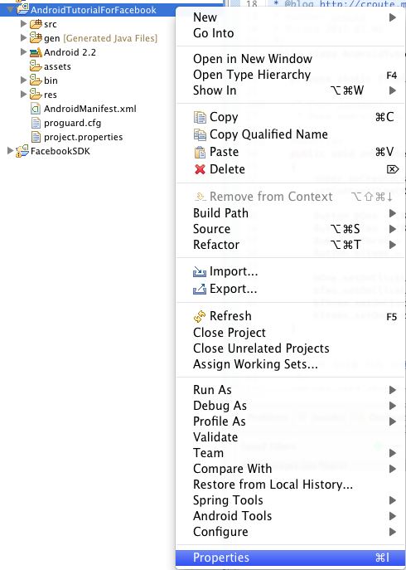Open the Compare With submenu
This screenshot has width=406, height=570.
pyautogui.click(x=291, y=469)
